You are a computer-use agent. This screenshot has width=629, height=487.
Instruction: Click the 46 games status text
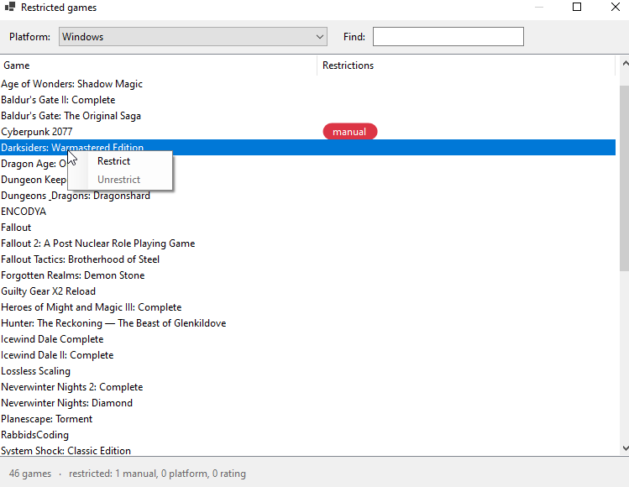pyautogui.click(x=30, y=474)
